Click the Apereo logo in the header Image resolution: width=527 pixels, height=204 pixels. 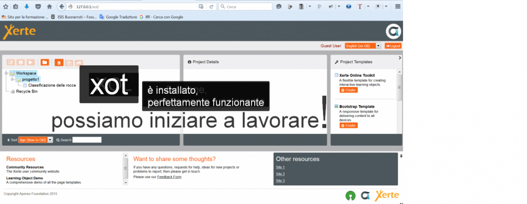(393, 31)
